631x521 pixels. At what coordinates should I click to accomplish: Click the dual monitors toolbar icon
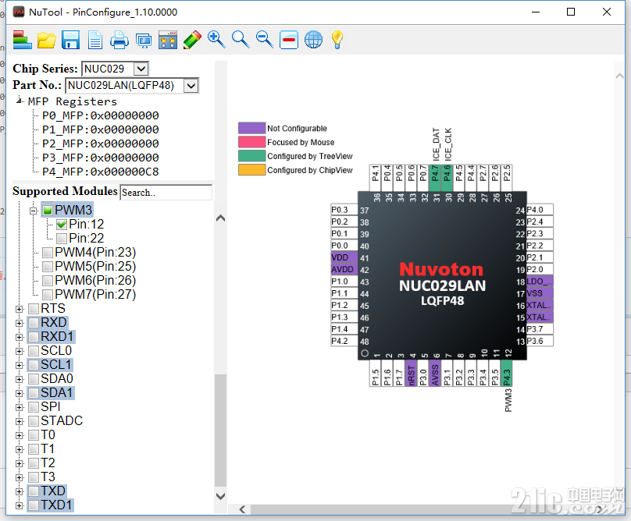pos(144,41)
